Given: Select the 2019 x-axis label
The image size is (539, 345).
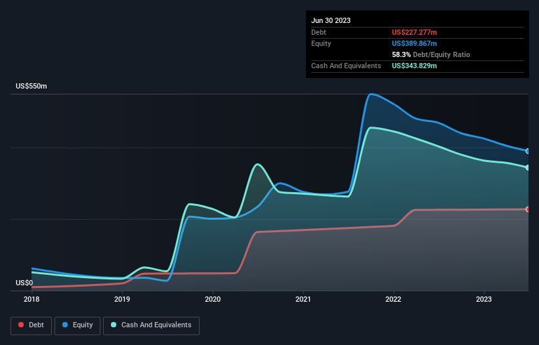Looking at the screenshot, I should [x=122, y=299].
